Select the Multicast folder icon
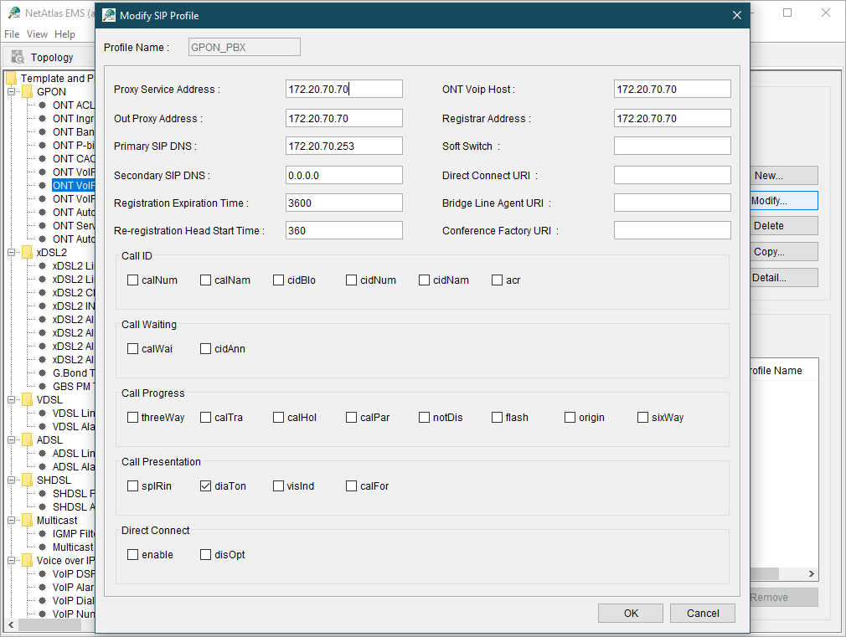This screenshot has height=637, width=846. coord(27,521)
